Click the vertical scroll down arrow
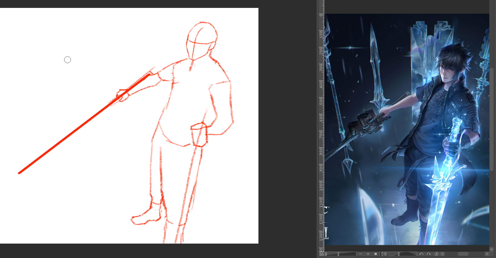Image resolution: width=496 pixels, height=258 pixels. (x=492, y=249)
